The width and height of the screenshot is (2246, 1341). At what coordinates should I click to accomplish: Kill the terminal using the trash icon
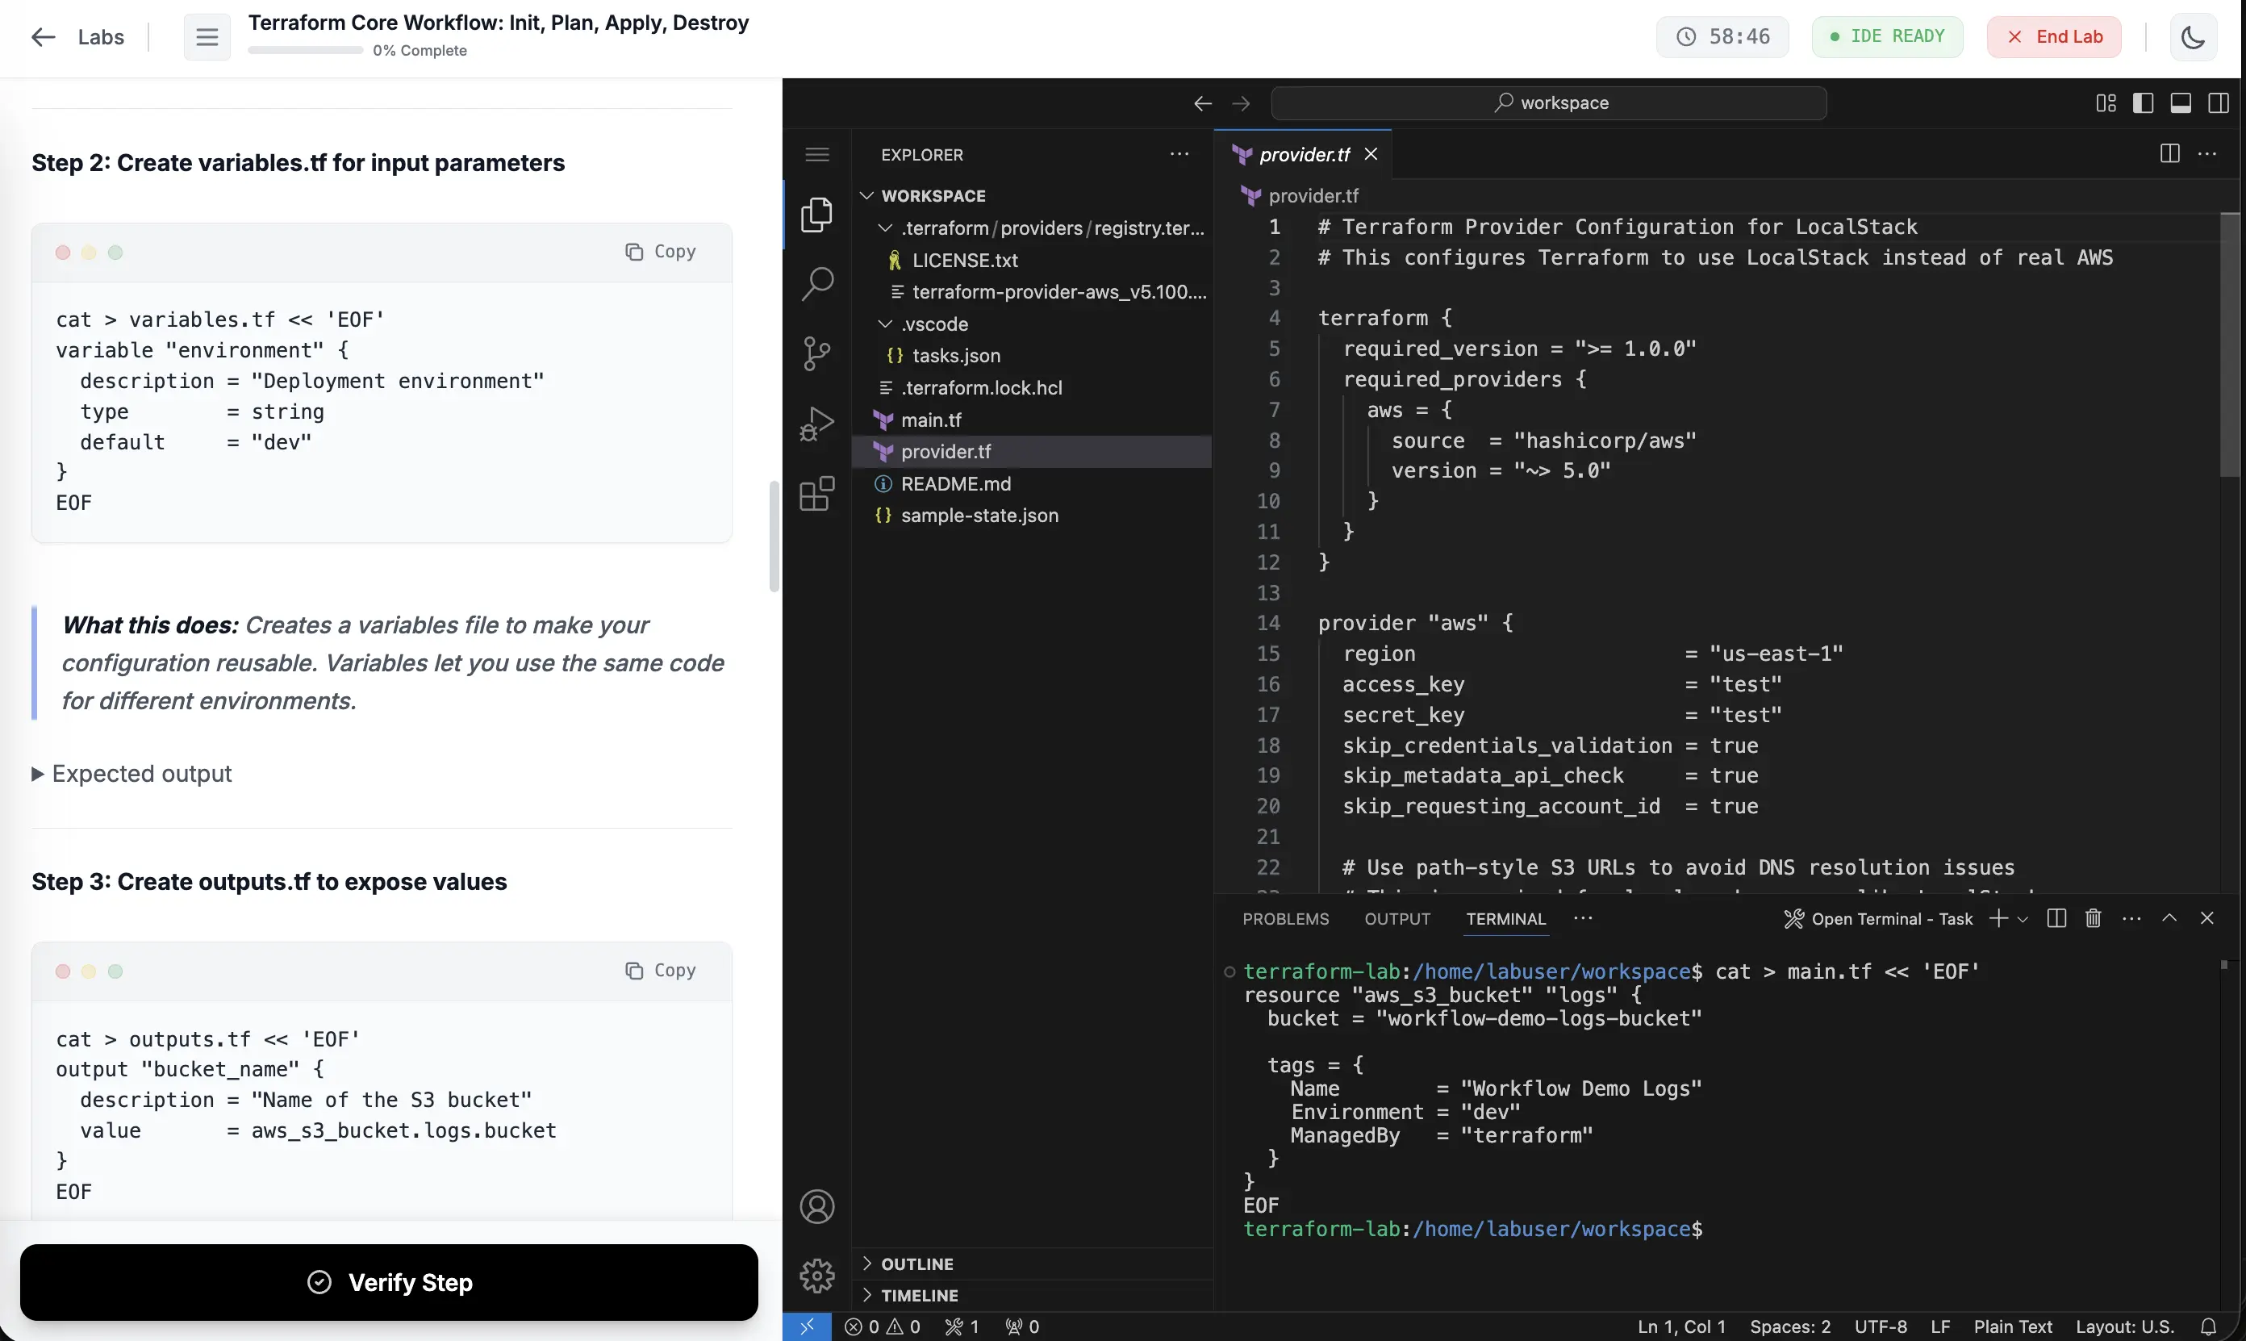(2094, 918)
